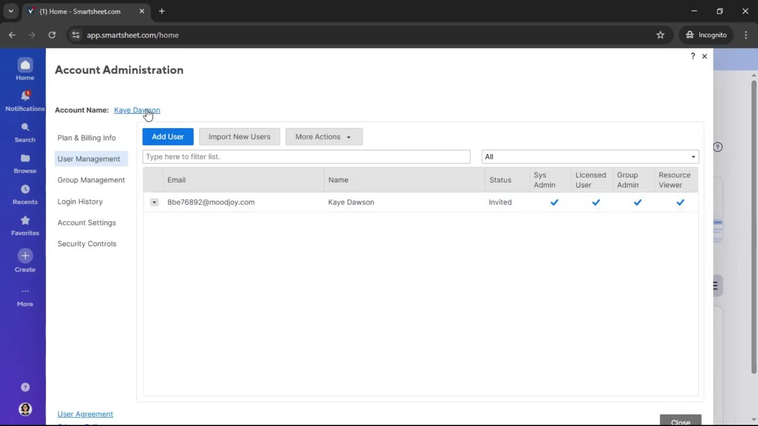
Task: Open the Browse folder icon
Action: click(25, 158)
